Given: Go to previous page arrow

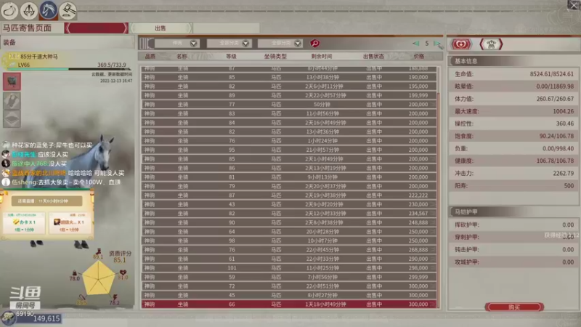Looking at the screenshot, I should click(415, 44).
